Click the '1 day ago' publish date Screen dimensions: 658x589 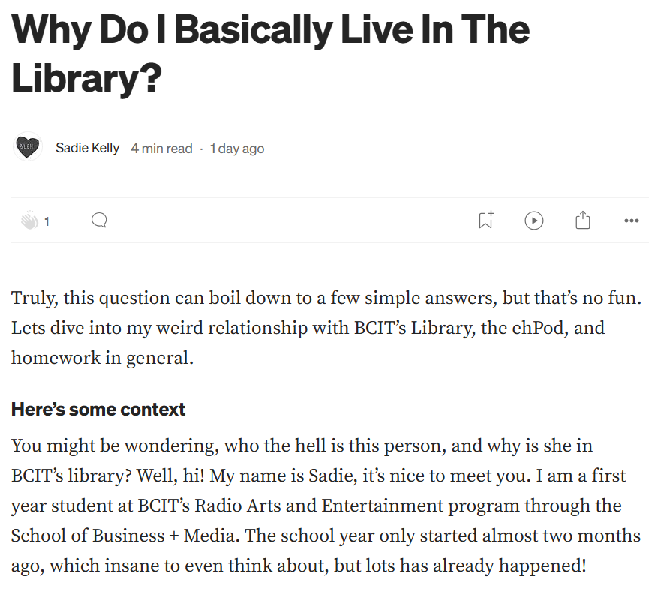pos(237,149)
